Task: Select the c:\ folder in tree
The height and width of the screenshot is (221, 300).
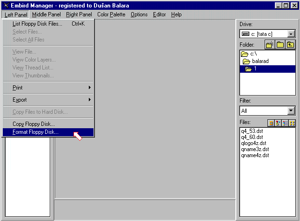Action: click(267, 54)
